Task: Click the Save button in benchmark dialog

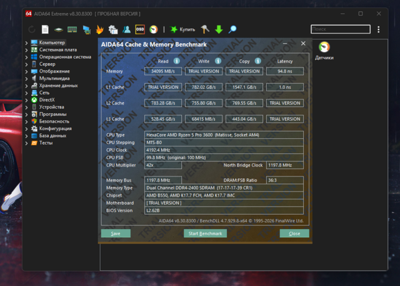Action: (x=116, y=233)
